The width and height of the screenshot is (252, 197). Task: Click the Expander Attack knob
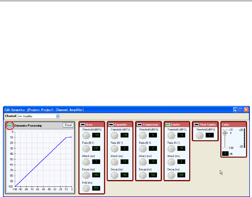click(x=115, y=162)
